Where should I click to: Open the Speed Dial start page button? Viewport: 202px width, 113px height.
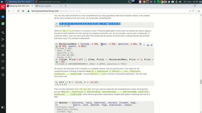click(23, 11)
